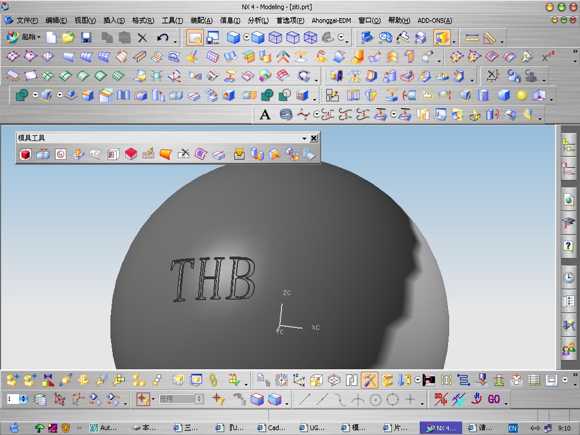Click the red-blue layered block icon in 模具工具

point(131,154)
